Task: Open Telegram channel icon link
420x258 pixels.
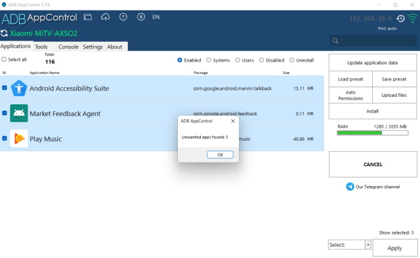Action: tap(350, 187)
